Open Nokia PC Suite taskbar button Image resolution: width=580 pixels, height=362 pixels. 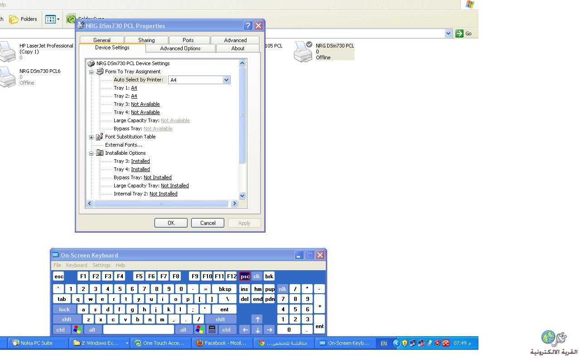coord(39,343)
